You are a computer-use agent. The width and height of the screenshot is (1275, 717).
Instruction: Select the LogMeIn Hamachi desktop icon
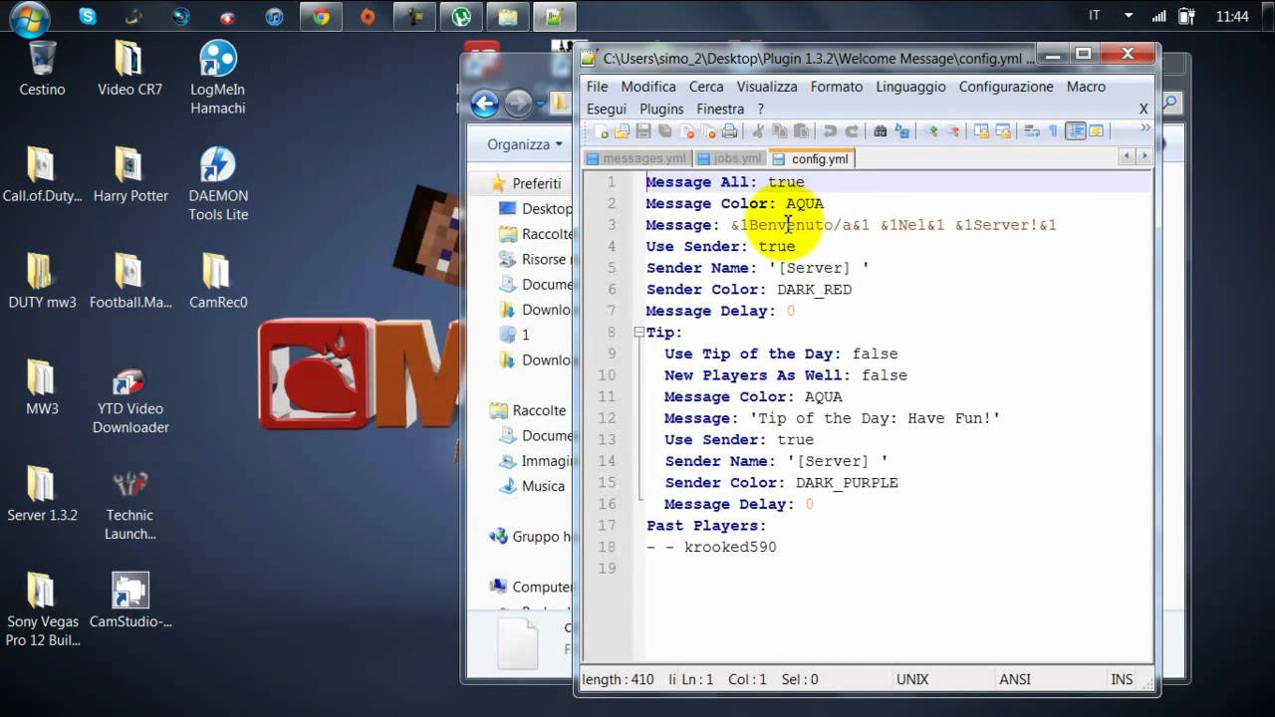click(x=218, y=78)
